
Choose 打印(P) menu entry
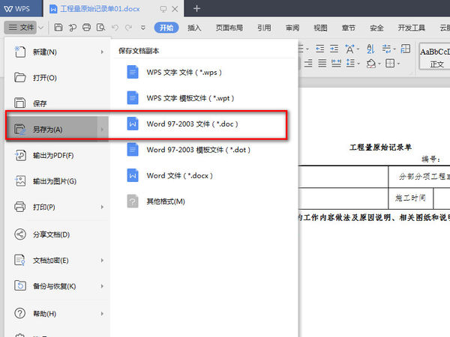coord(58,207)
